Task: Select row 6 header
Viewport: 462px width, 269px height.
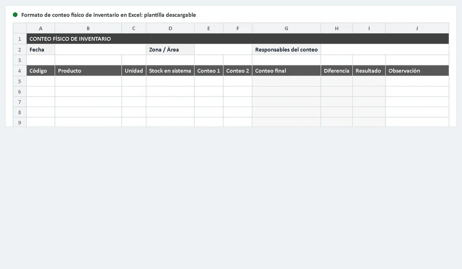Action: point(20,91)
